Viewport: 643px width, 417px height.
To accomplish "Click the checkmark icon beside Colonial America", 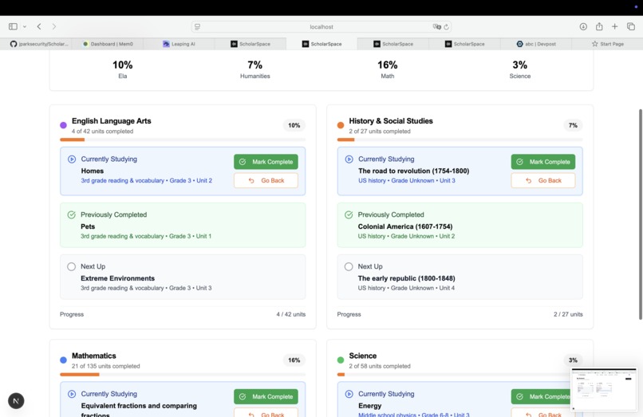I will pos(349,214).
